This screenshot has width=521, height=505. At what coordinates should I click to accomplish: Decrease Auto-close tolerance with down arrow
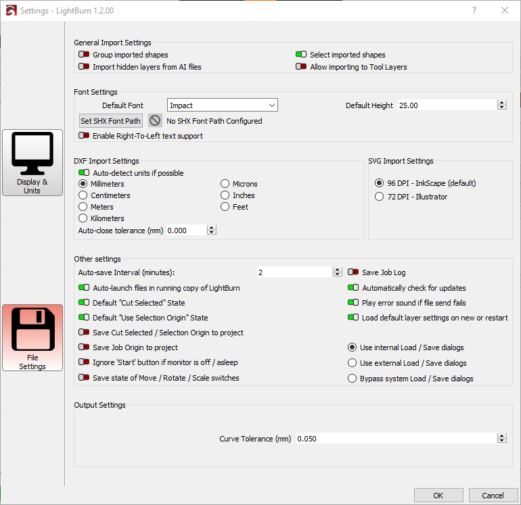click(x=212, y=233)
